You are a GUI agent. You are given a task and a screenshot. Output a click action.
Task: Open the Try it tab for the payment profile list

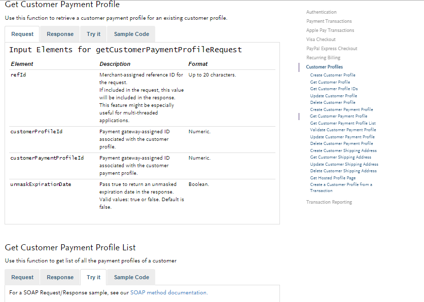point(93,277)
